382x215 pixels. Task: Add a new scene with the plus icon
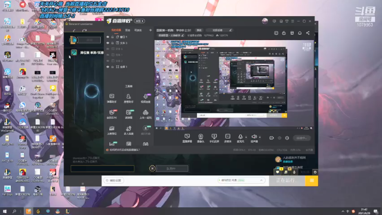click(150, 30)
